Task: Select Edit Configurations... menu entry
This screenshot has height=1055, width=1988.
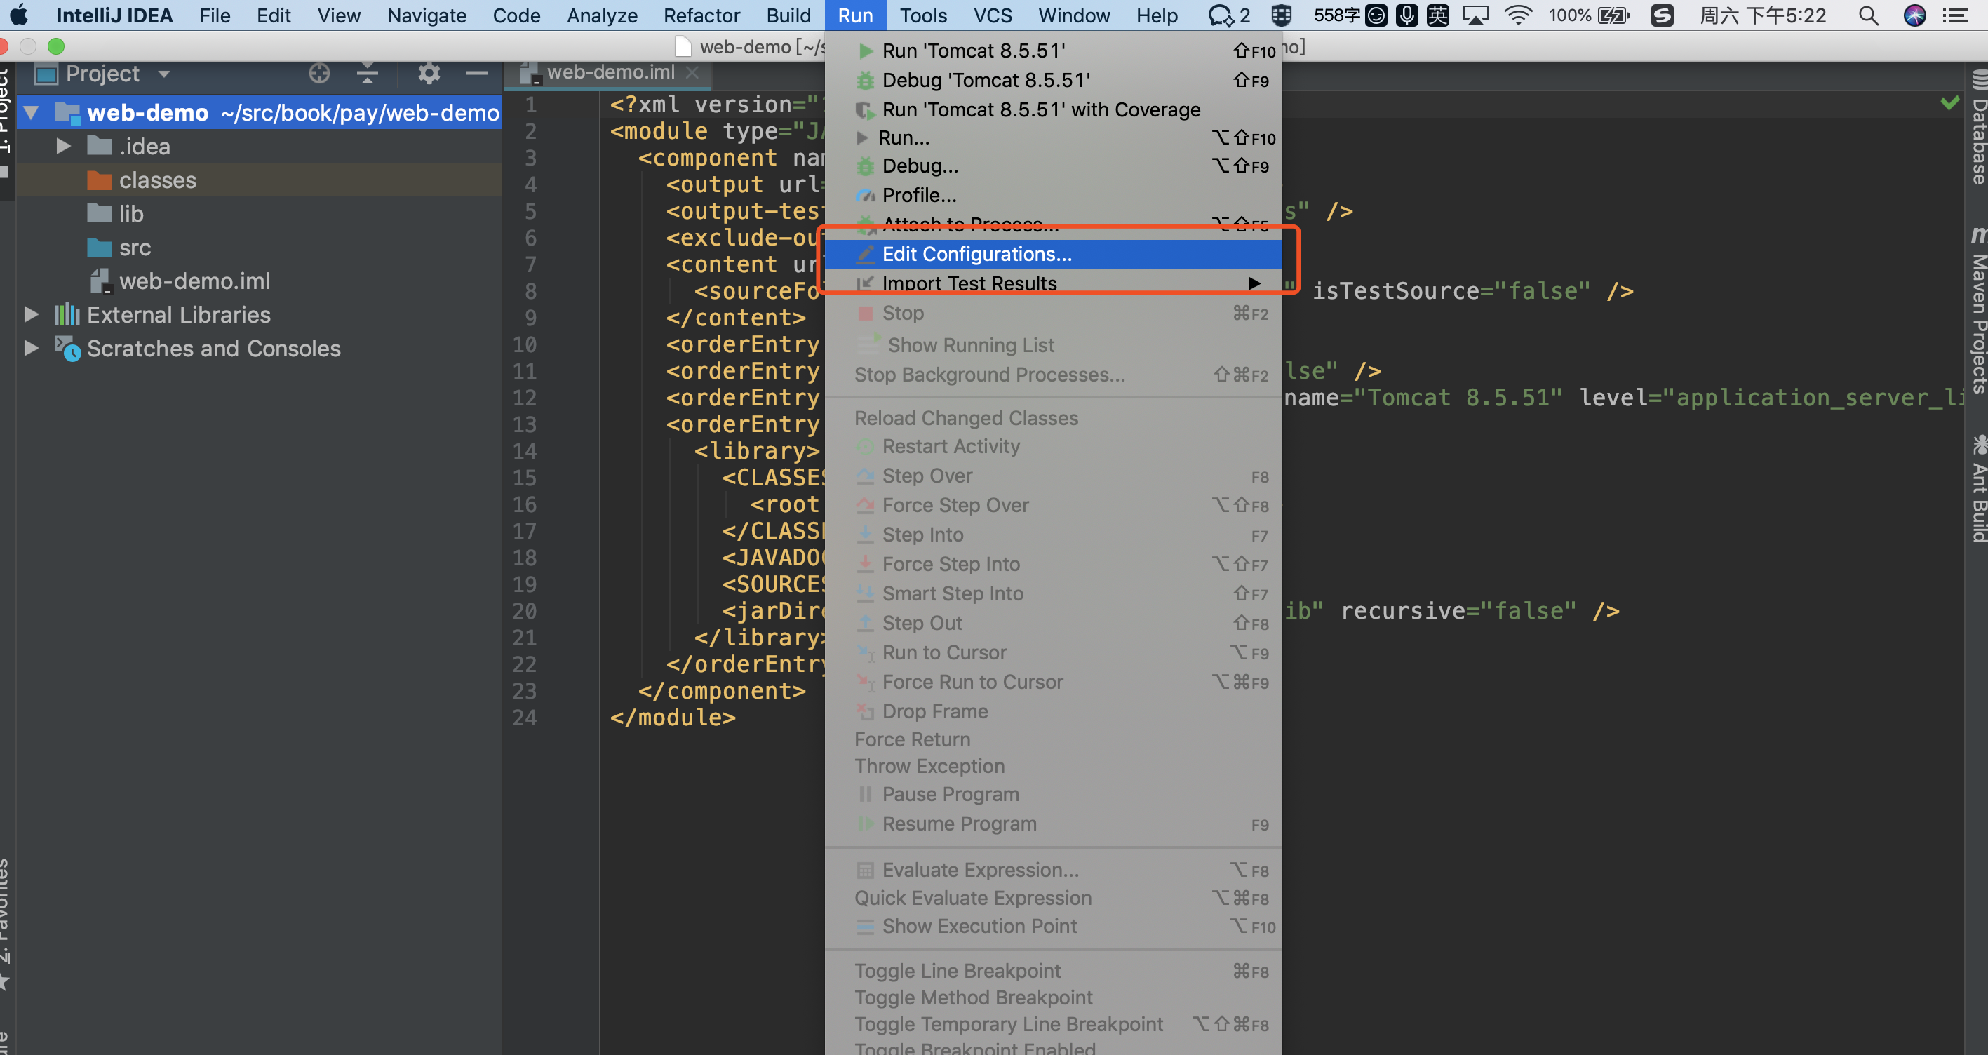Action: [976, 254]
